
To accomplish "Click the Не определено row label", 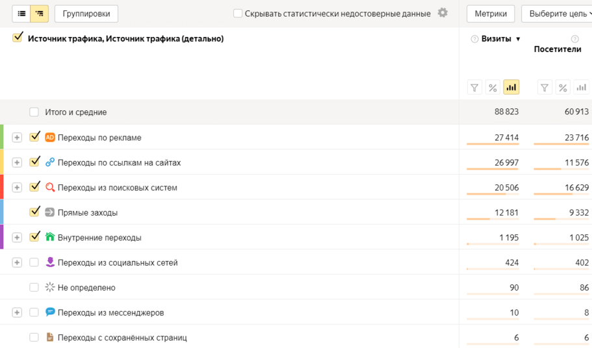I will (x=86, y=288).
